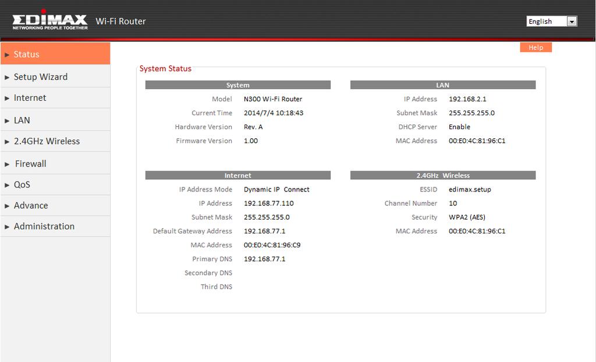The width and height of the screenshot is (596, 362).
Task: Expand the arrow beside Internet
Action: (x=7, y=98)
